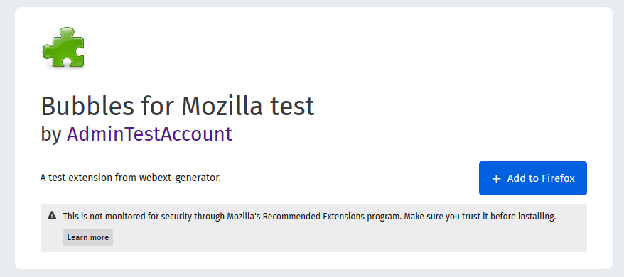Viewport: 624px width, 277px height.
Task: Open Learn more about unmonitored extensions
Action: [x=88, y=237]
